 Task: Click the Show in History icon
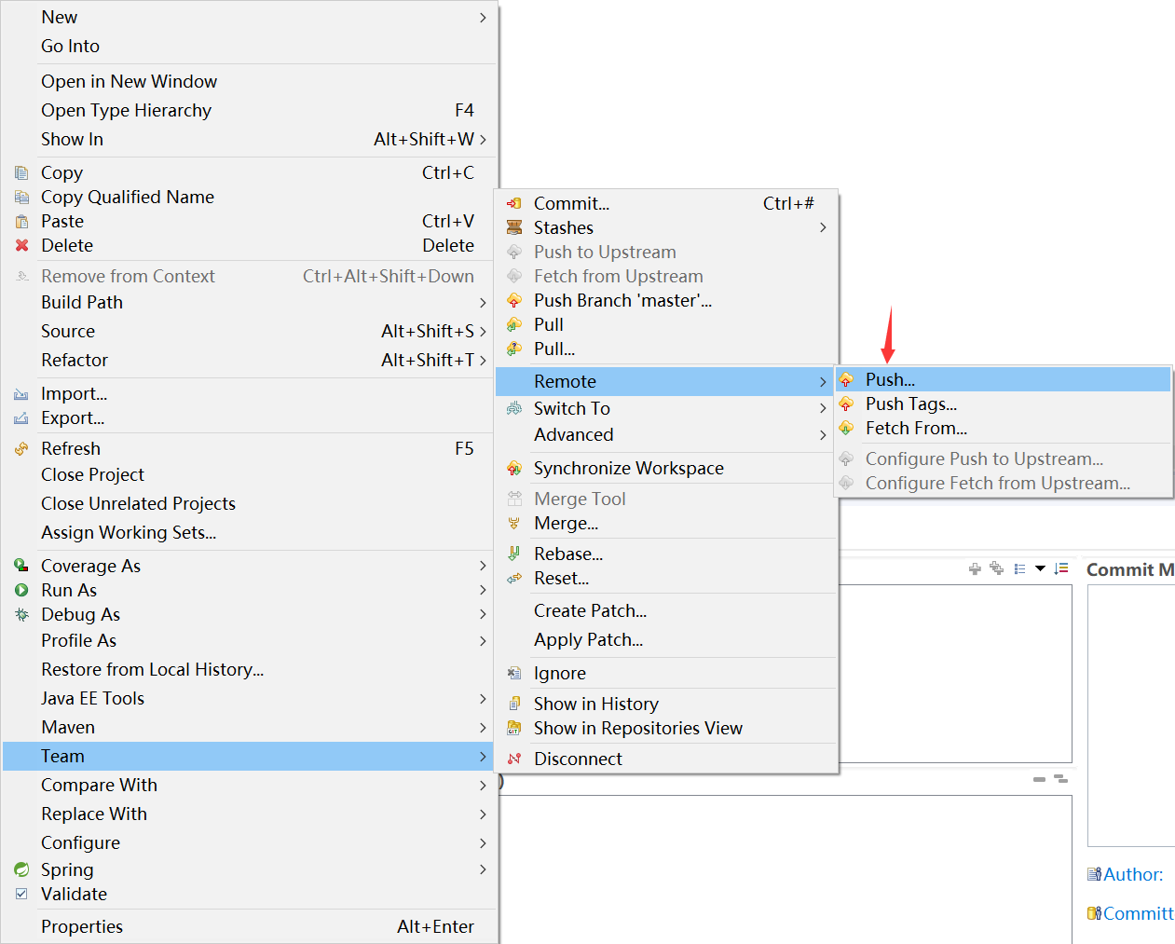(x=513, y=704)
